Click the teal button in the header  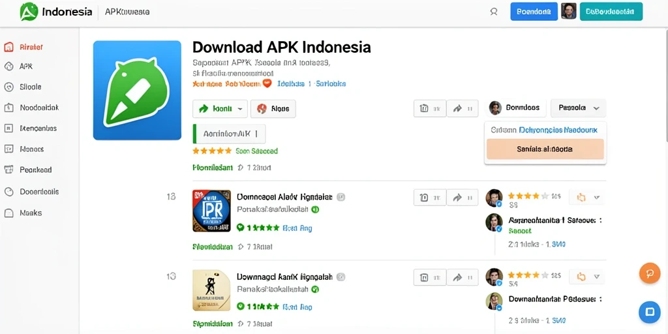[x=611, y=12]
